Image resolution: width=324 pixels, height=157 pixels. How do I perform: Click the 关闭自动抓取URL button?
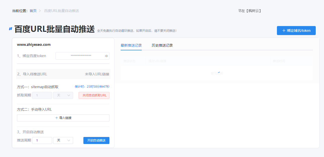[x=94, y=95]
